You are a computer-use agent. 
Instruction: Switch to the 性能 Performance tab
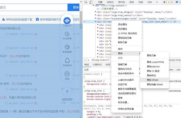[141, 2]
